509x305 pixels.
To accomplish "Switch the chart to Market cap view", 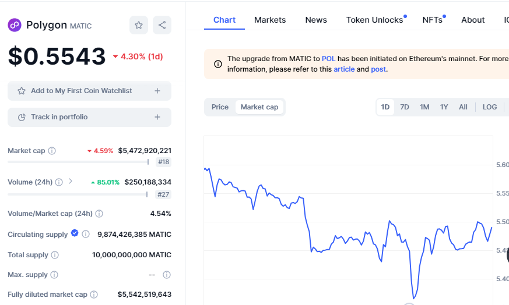I will [x=259, y=107].
